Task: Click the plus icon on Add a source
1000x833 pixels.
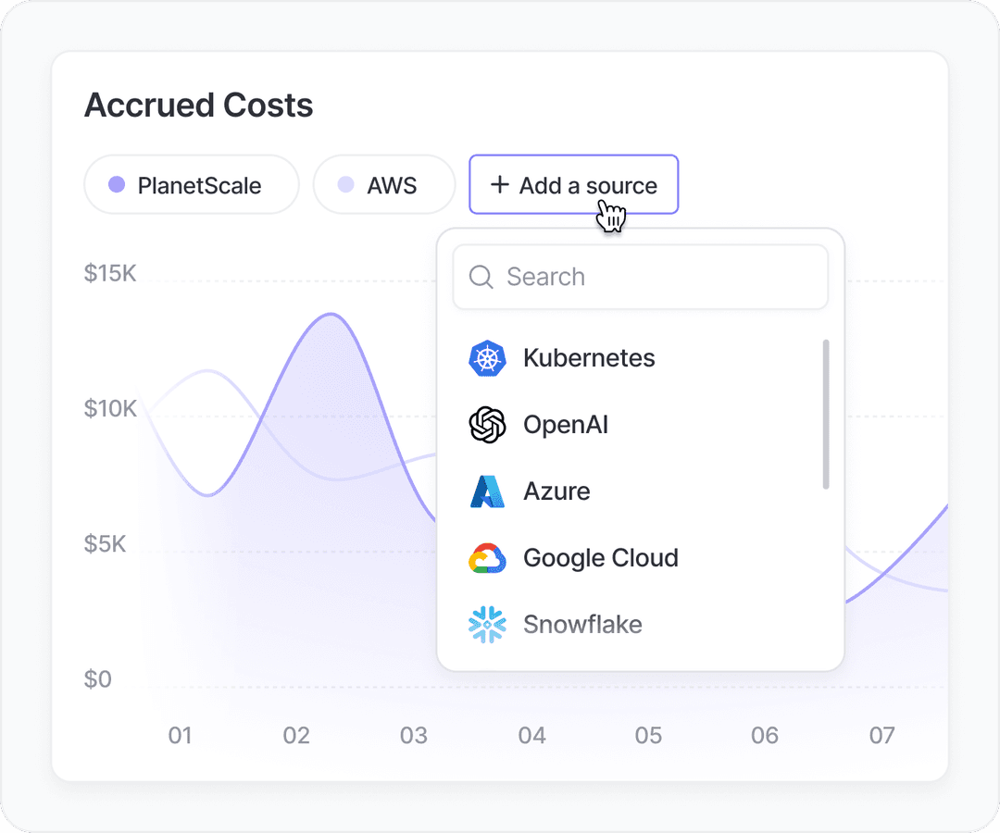Action: (500, 185)
